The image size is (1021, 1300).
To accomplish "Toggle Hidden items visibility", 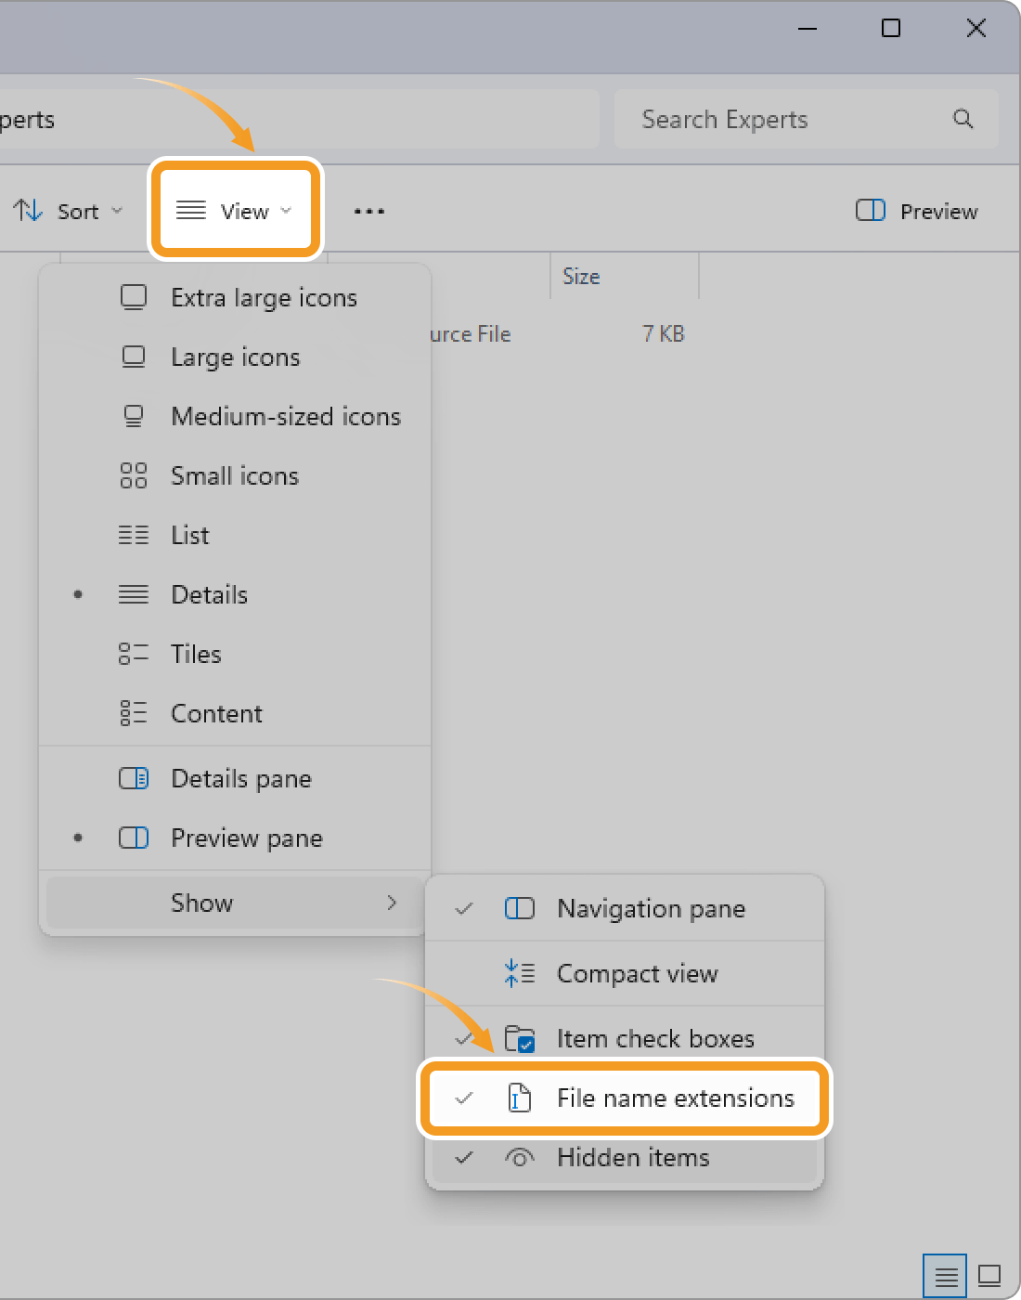I will coord(633,1158).
